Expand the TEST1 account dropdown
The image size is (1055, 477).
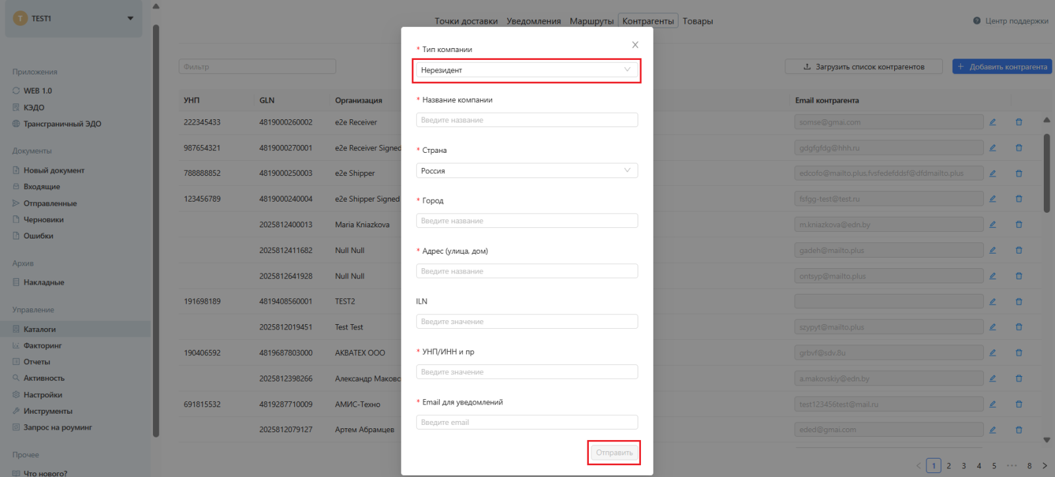(x=73, y=18)
